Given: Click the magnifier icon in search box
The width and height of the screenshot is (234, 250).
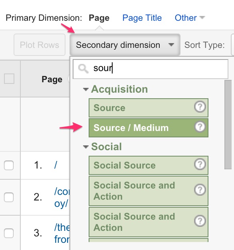Looking at the screenshot, I should (83, 69).
